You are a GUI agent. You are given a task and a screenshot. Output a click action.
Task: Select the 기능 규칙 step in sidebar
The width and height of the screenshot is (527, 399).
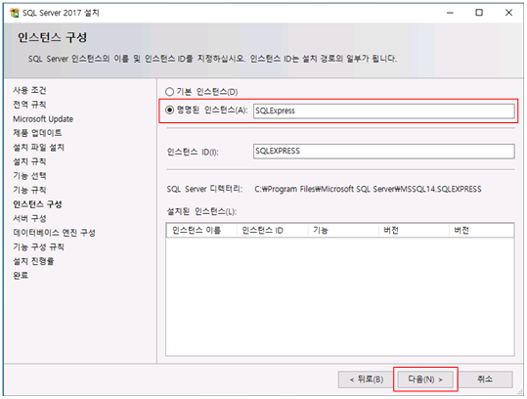coord(29,191)
